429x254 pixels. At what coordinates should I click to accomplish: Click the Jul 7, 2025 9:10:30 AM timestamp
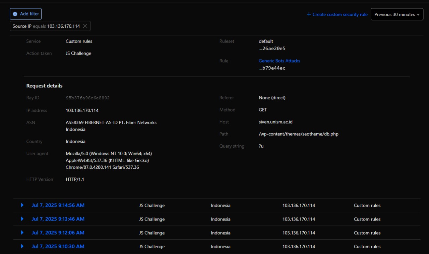point(58,246)
